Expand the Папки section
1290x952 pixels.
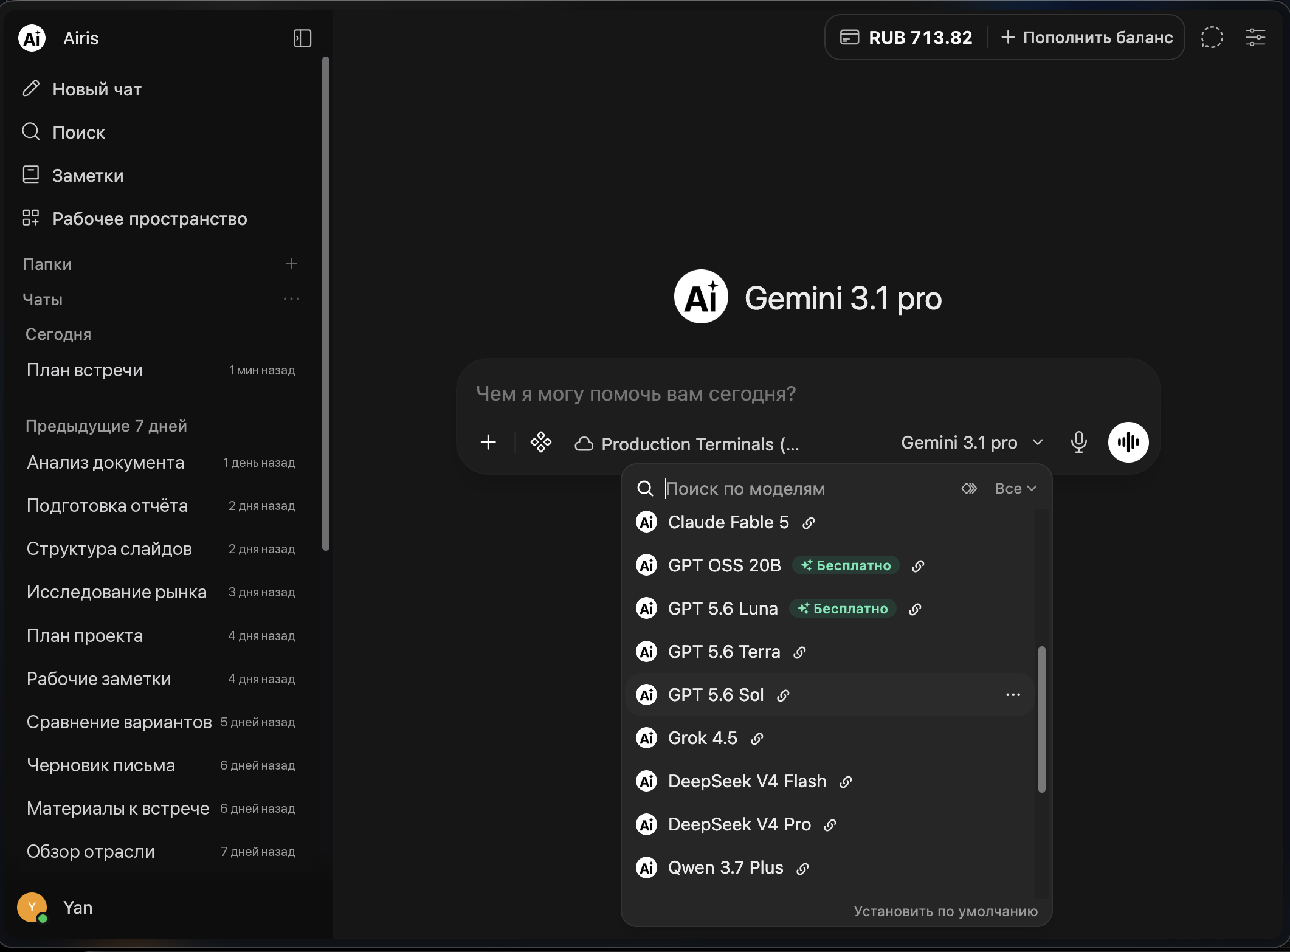click(x=47, y=264)
